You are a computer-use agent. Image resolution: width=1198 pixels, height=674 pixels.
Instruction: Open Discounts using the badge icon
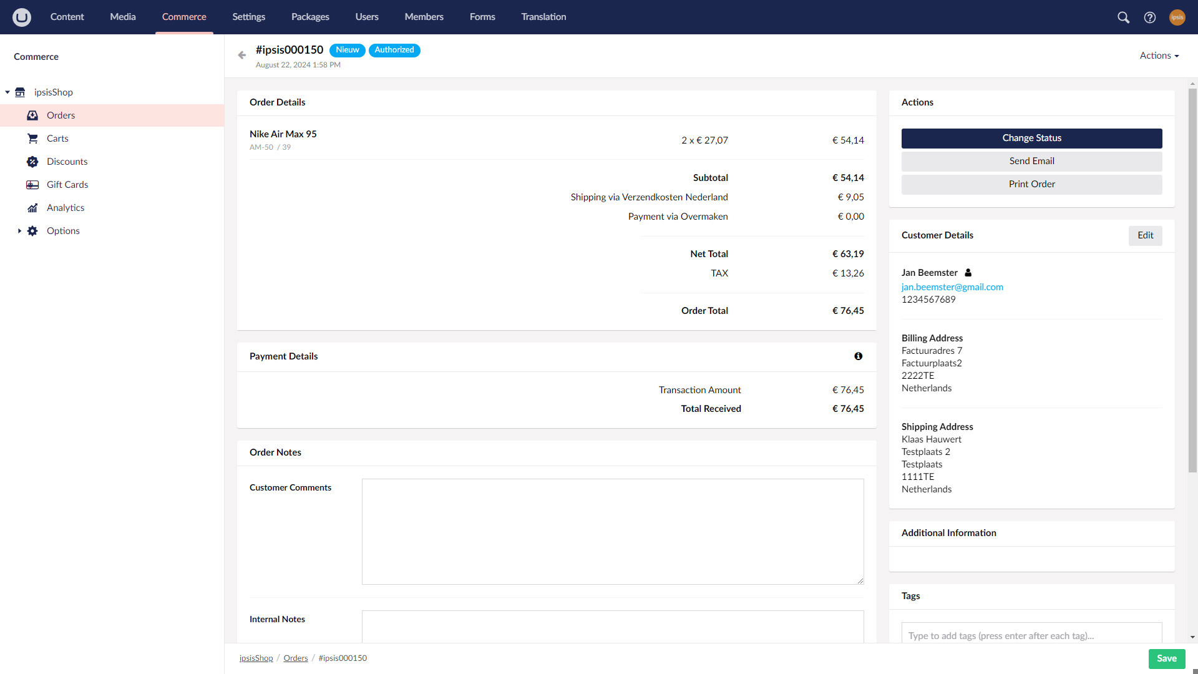point(32,162)
